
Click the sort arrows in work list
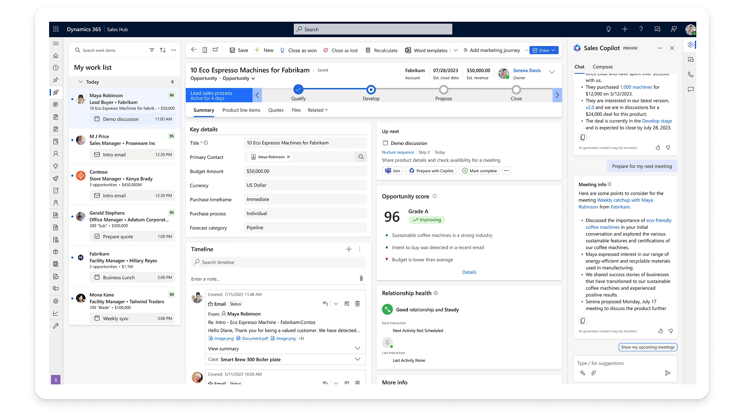tap(163, 50)
